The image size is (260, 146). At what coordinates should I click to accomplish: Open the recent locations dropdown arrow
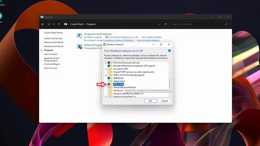[54, 24]
